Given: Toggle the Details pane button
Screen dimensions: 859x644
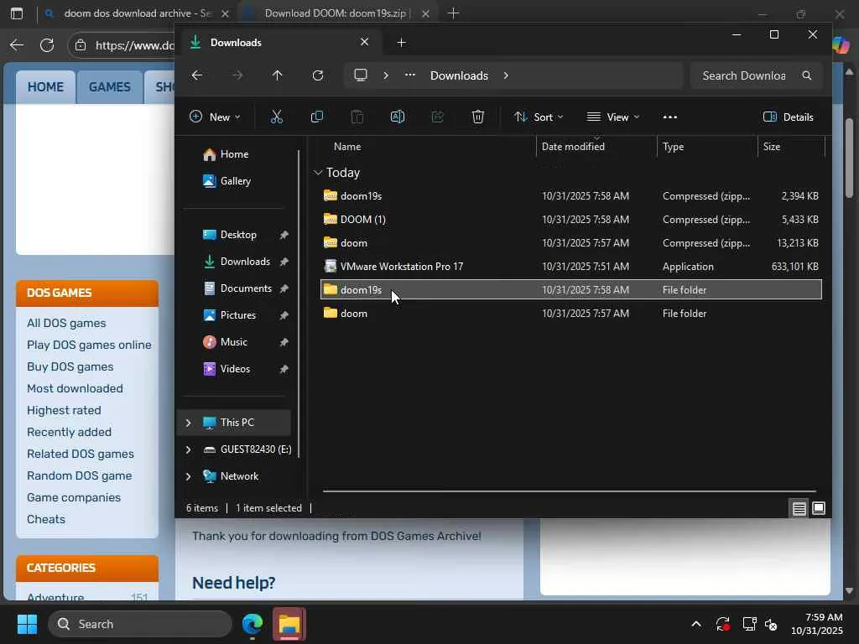Looking at the screenshot, I should click(788, 117).
